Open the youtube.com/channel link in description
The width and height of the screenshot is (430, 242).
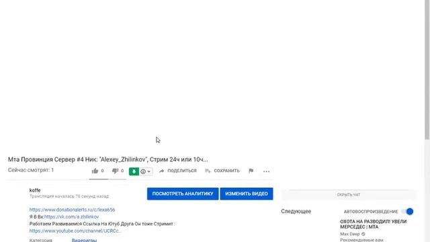pos(75,231)
